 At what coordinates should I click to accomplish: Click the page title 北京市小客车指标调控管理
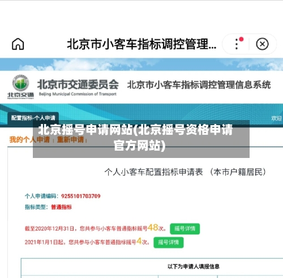(141, 44)
